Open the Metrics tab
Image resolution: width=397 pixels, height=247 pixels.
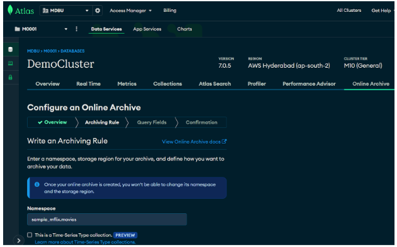point(127,84)
